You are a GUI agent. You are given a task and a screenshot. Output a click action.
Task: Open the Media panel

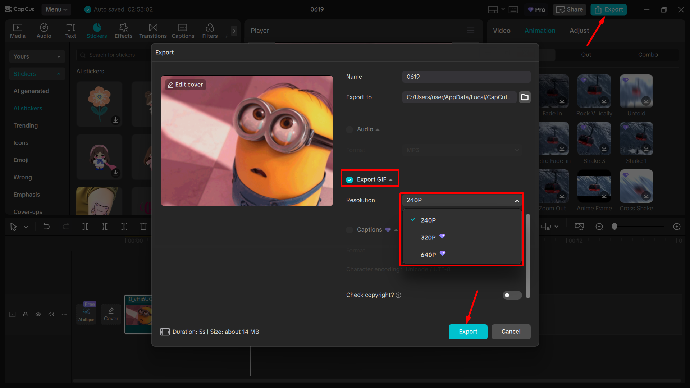point(18,31)
